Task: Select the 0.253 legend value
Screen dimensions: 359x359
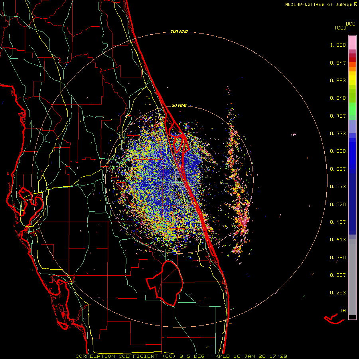Action: pyautogui.click(x=338, y=293)
